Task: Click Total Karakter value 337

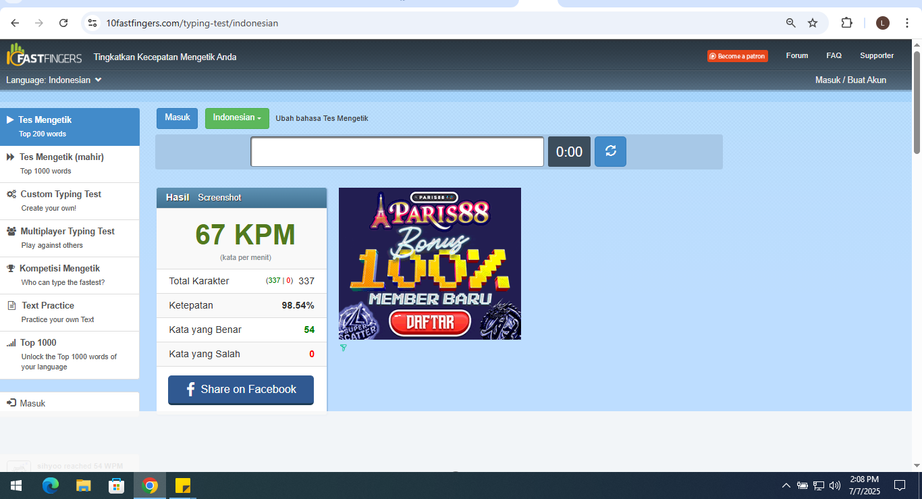Action: [x=306, y=281]
